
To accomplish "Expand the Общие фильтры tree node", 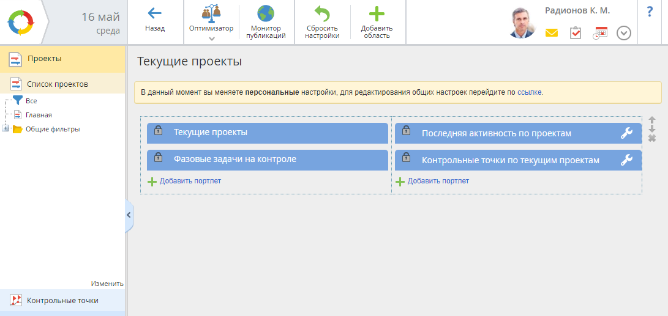I will tap(6, 129).
